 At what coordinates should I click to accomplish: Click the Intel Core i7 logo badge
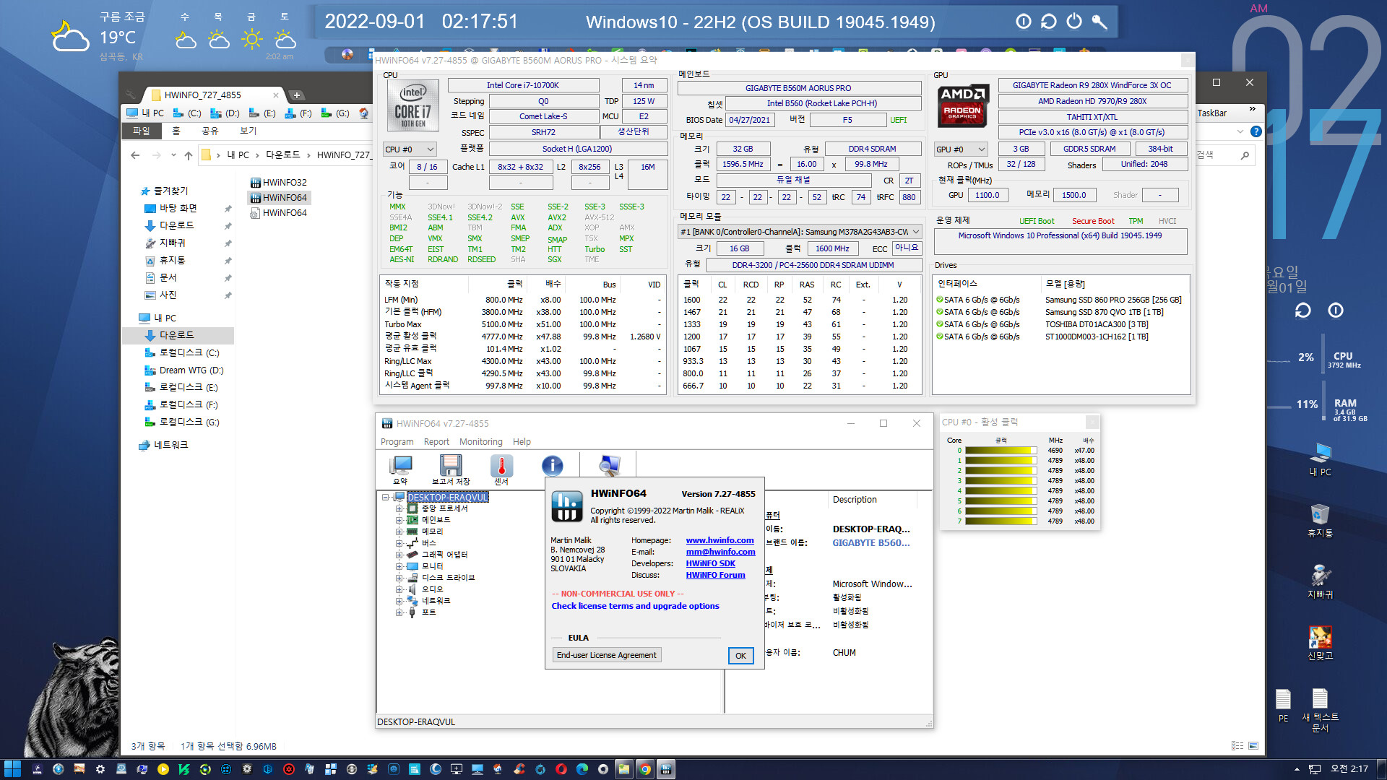412,105
